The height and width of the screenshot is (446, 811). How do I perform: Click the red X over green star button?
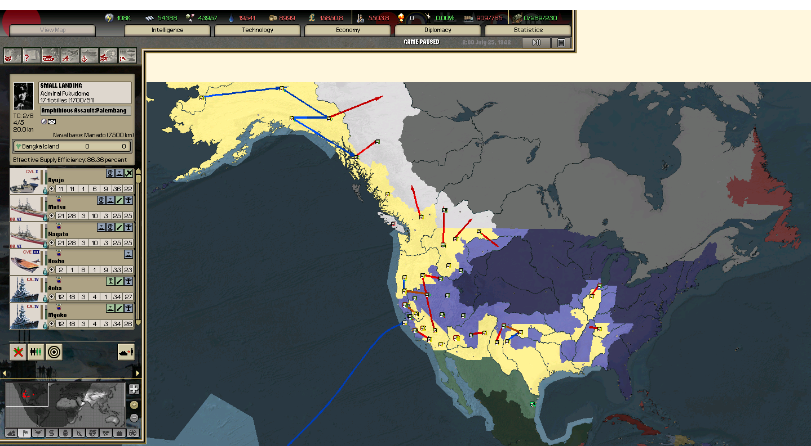18,352
